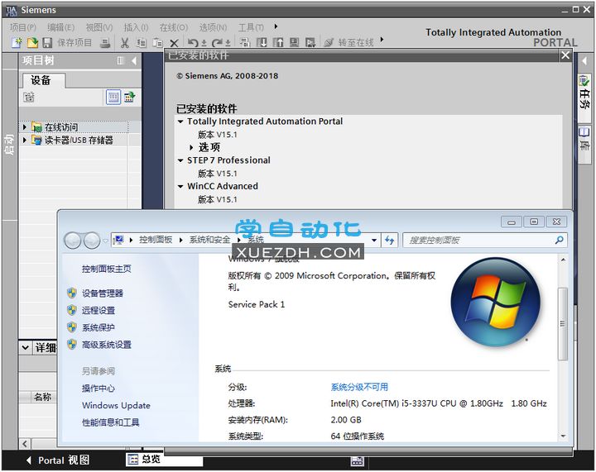Click the Compile icon in toolbar
The width and height of the screenshot is (596, 472).
coord(245,42)
